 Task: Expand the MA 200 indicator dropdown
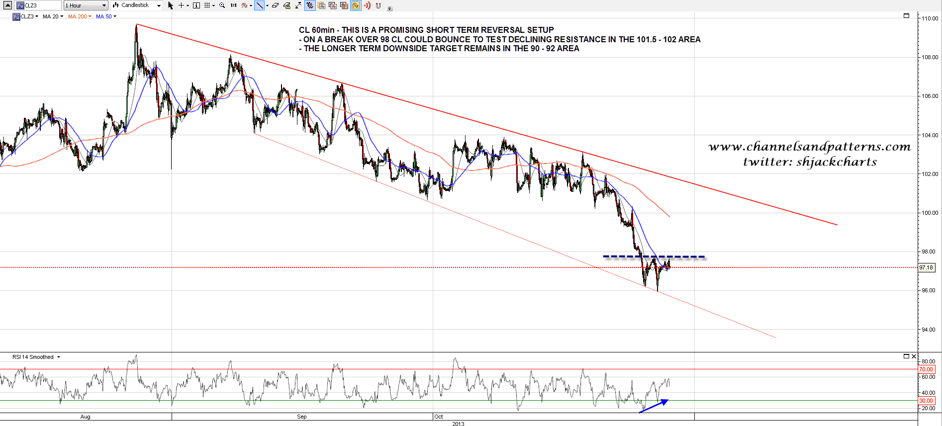click(x=80, y=16)
